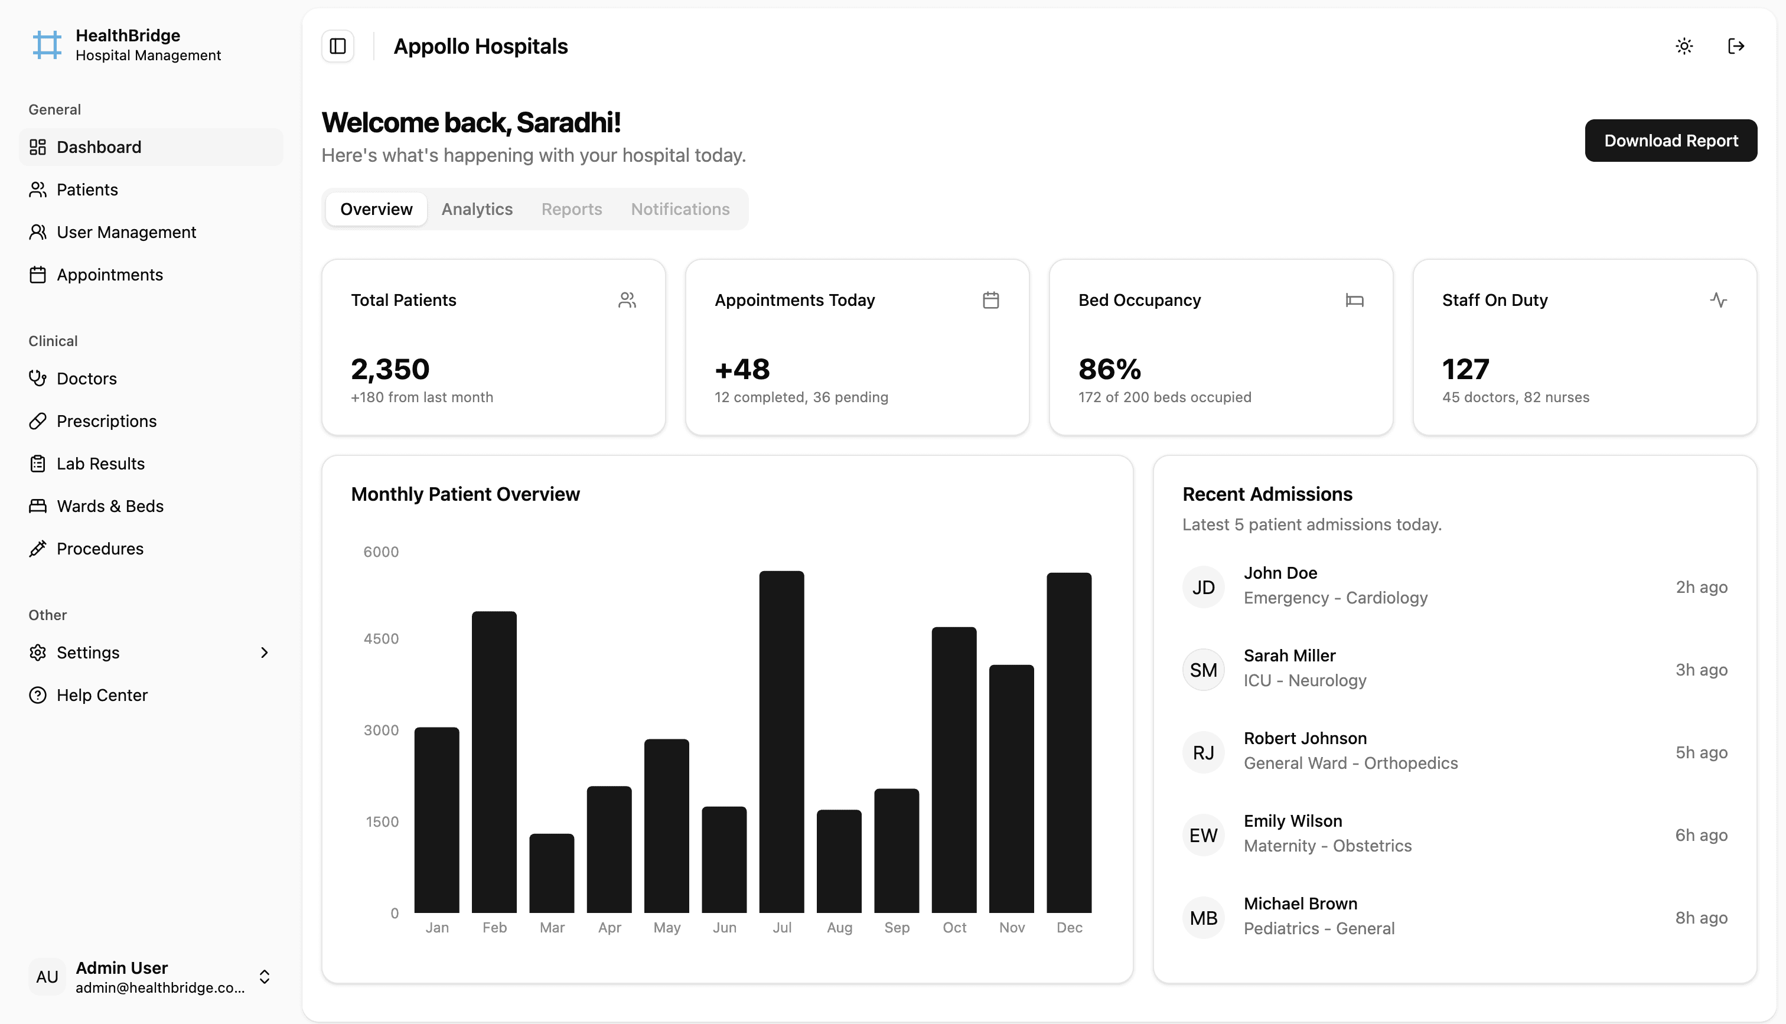Switch to light/dark theme with sun icon

pyautogui.click(x=1683, y=45)
